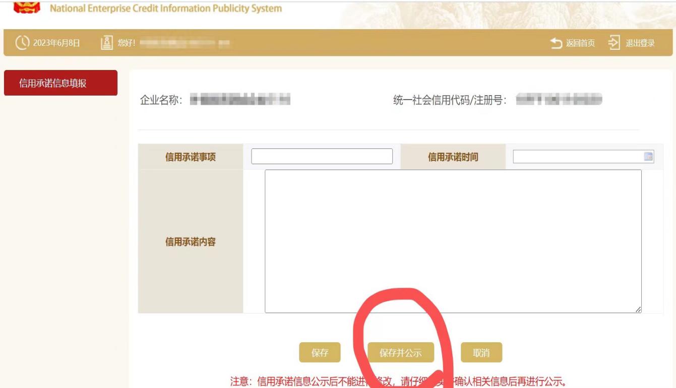Cancel the form with 取消 button
The width and height of the screenshot is (676, 388).
(481, 353)
